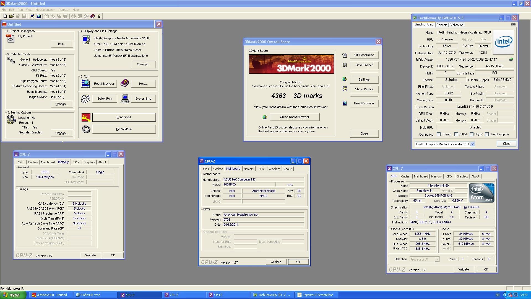Viewport: 531px width, 299px height.
Task: Click the Open project folder toolbar icon
Action: 11,16
